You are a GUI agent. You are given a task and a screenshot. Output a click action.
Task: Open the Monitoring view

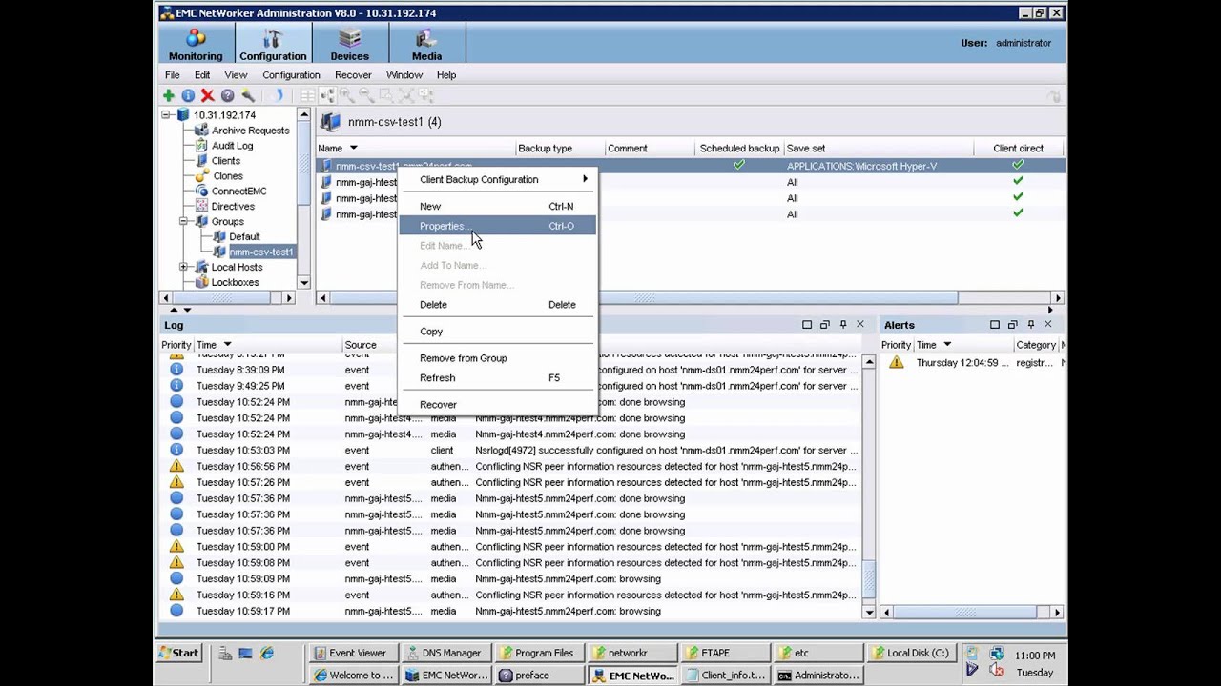(x=196, y=44)
